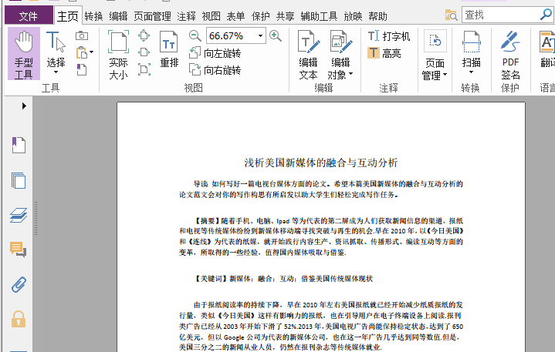Image resolution: width=555 pixels, height=352 pixels.
Task: Expand the left navigation panel arrow
Action: 24,106
